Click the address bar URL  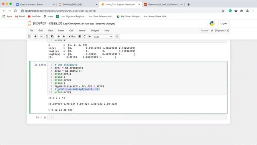61,11
